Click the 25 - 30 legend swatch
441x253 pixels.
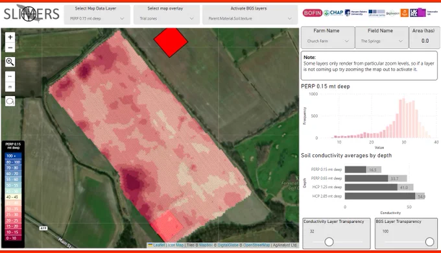[x=13, y=215]
